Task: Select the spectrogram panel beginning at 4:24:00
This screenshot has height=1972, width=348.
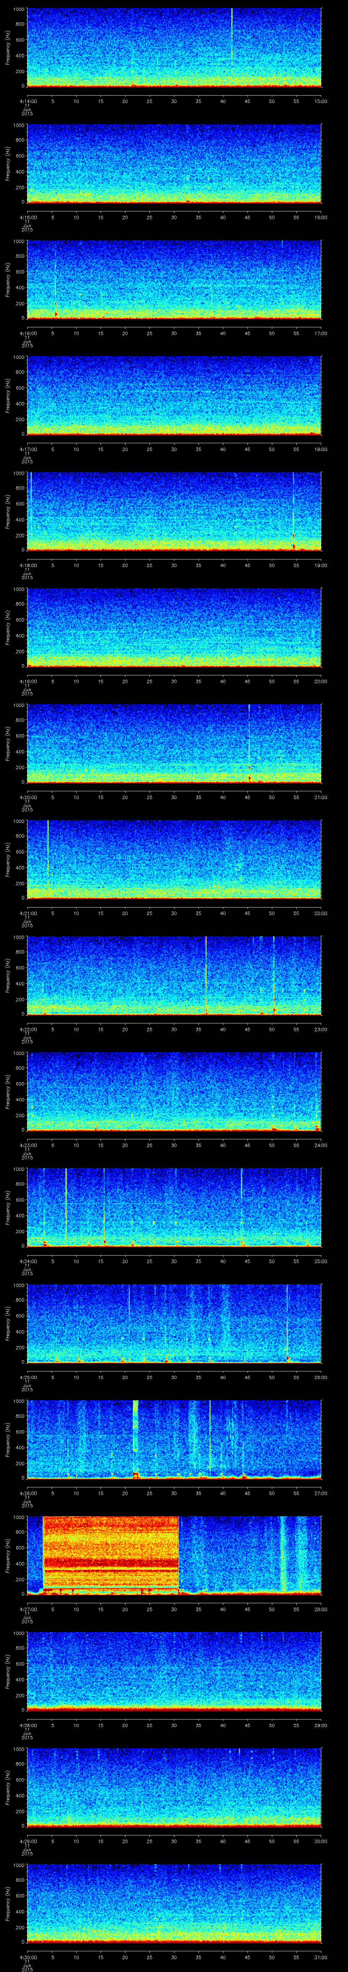Action: pyautogui.click(x=174, y=1207)
